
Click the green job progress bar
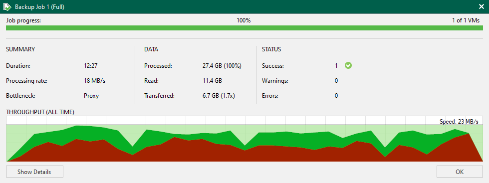[244, 28]
